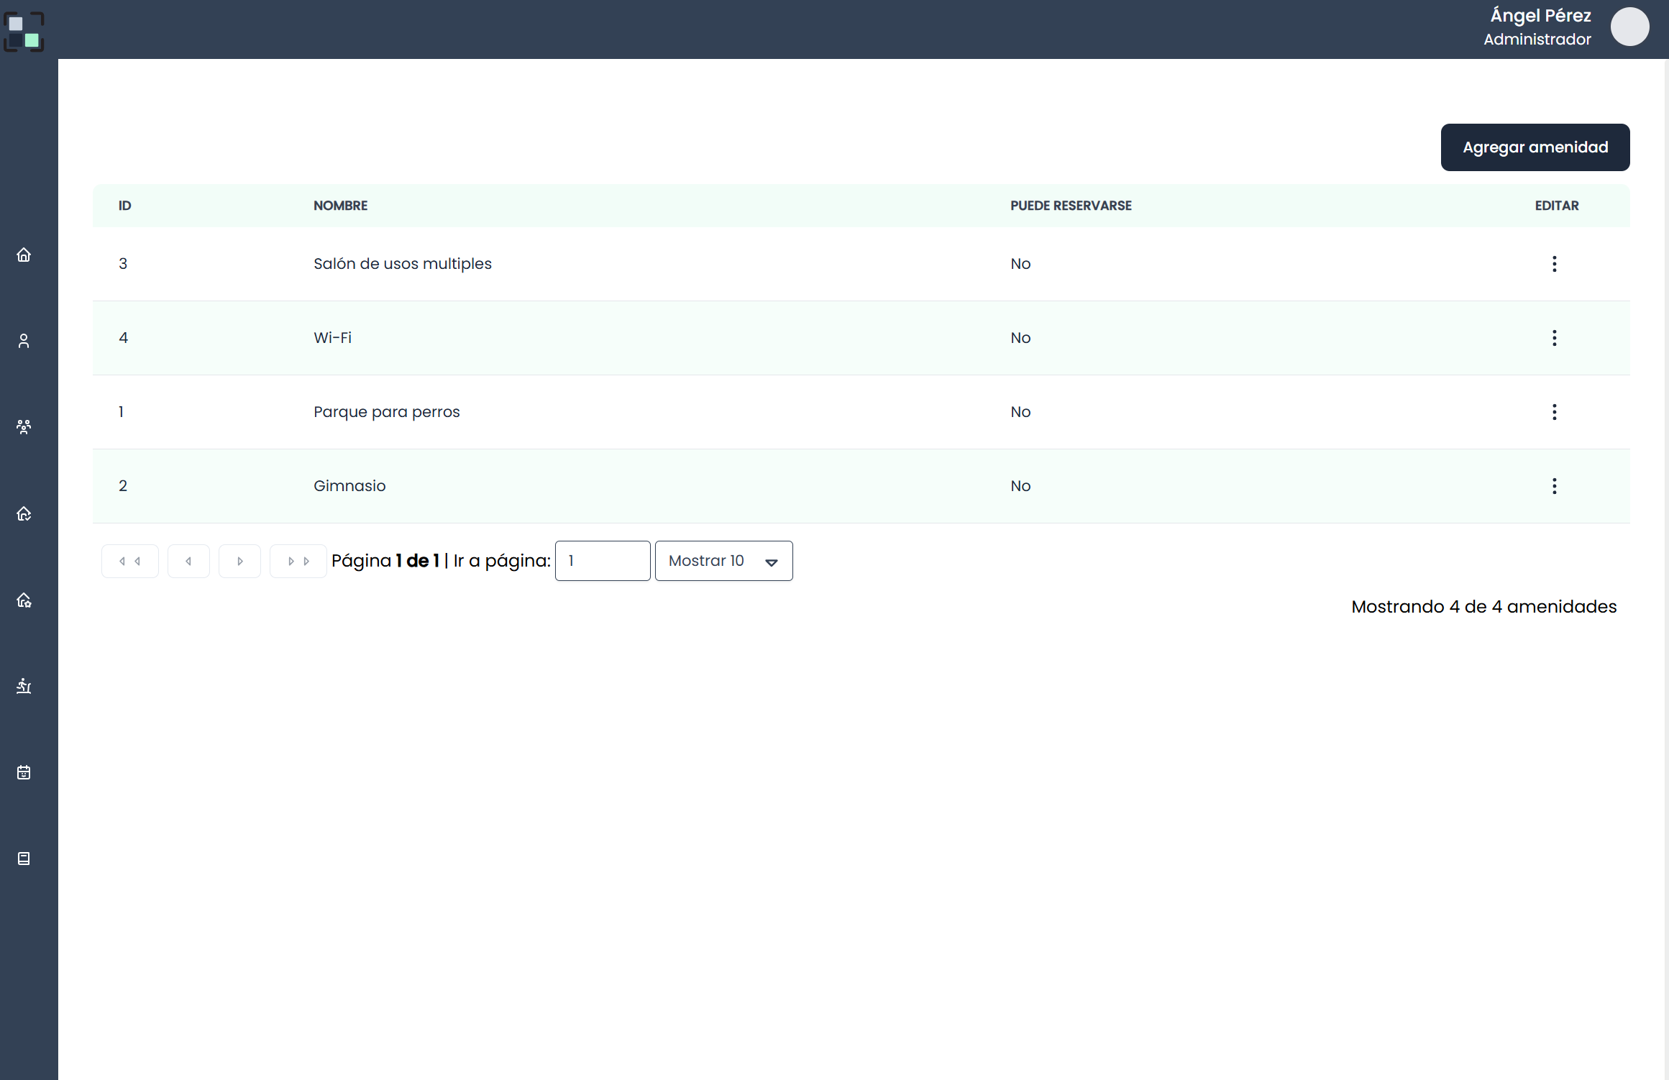Click the Agregar amenidad button

(1535, 147)
